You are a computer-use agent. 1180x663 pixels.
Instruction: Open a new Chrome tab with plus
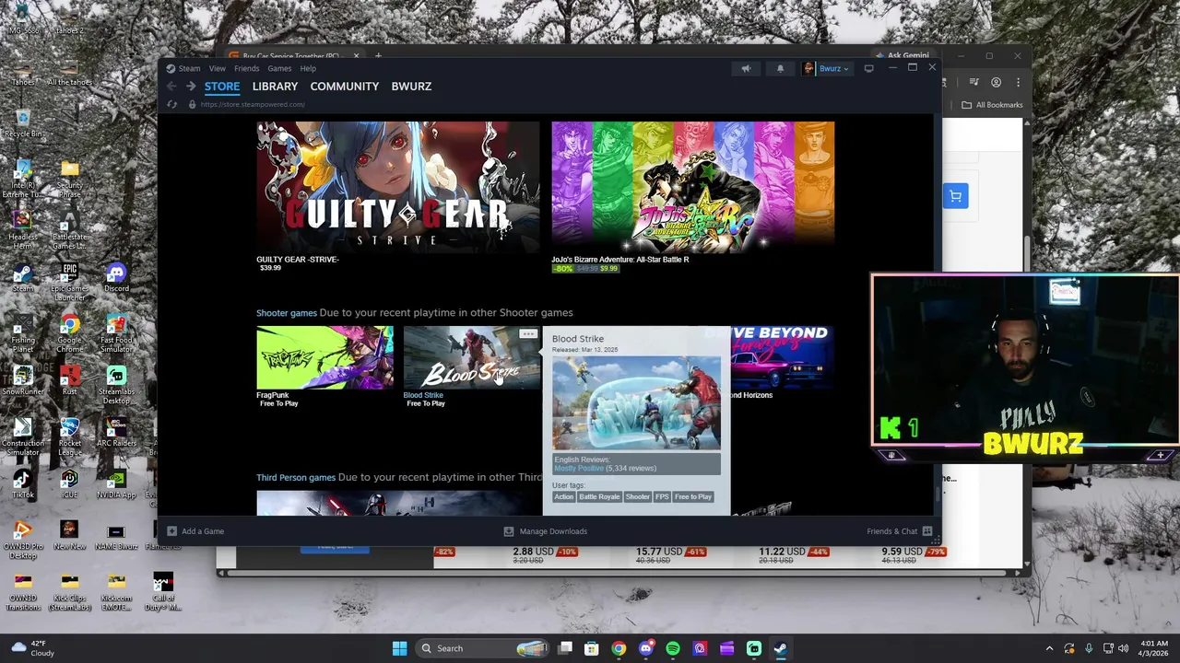pyautogui.click(x=378, y=55)
